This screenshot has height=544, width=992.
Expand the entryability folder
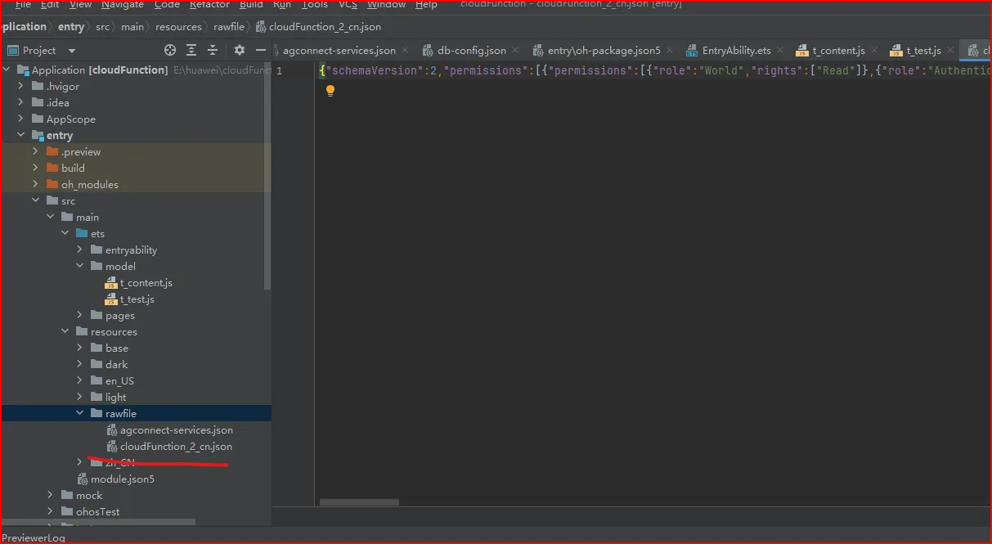79,250
